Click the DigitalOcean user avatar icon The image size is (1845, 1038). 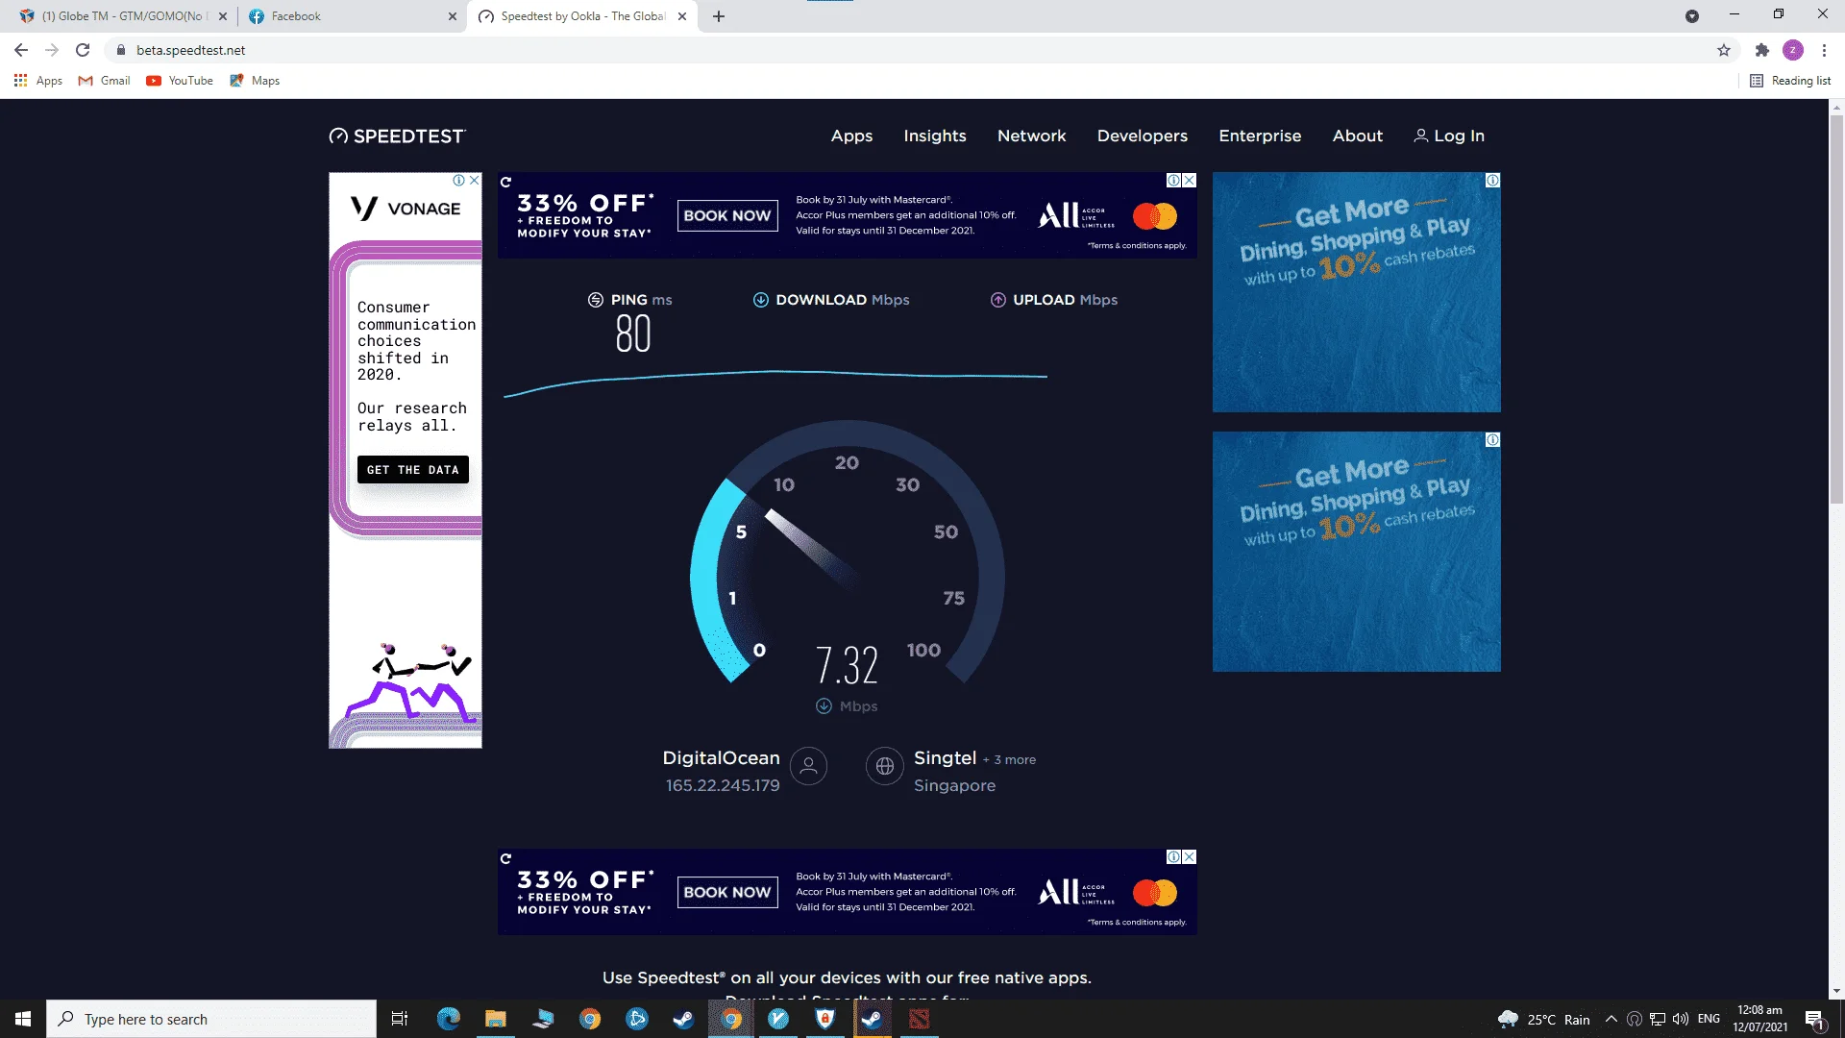coord(808,766)
